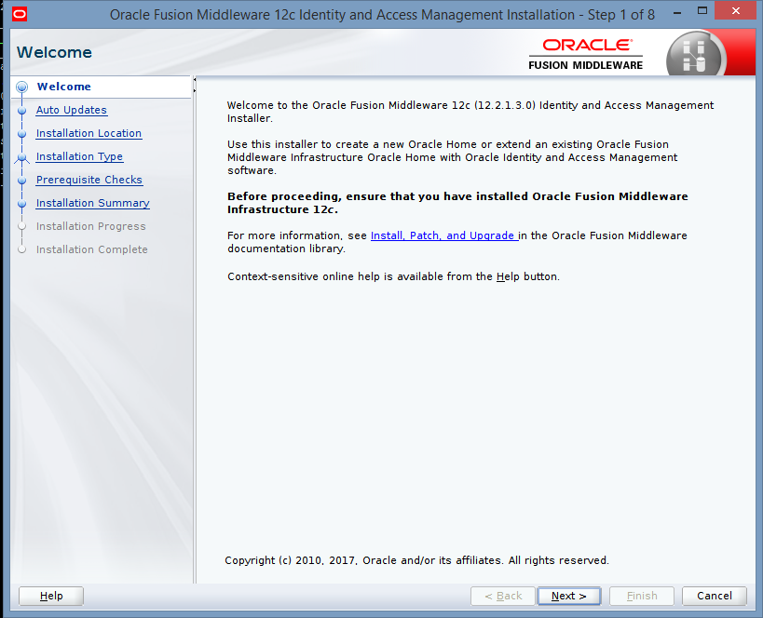Maximize the installer window
Viewport: 763px width, 618px height.
(x=702, y=10)
